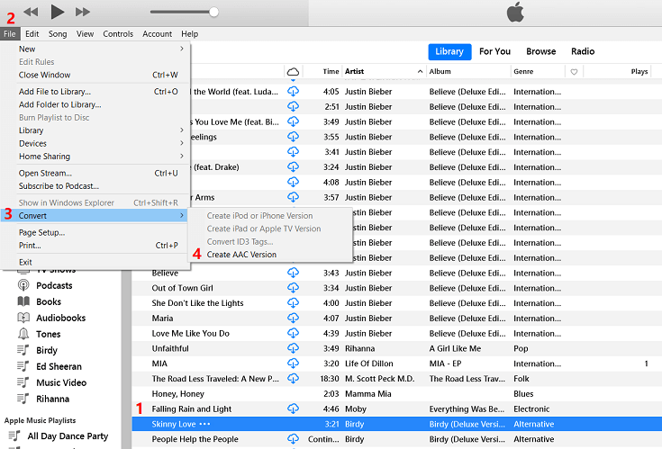Viewport: 662px width, 449px height.
Task: Choose Add Folder to Library
Action: tap(95, 104)
